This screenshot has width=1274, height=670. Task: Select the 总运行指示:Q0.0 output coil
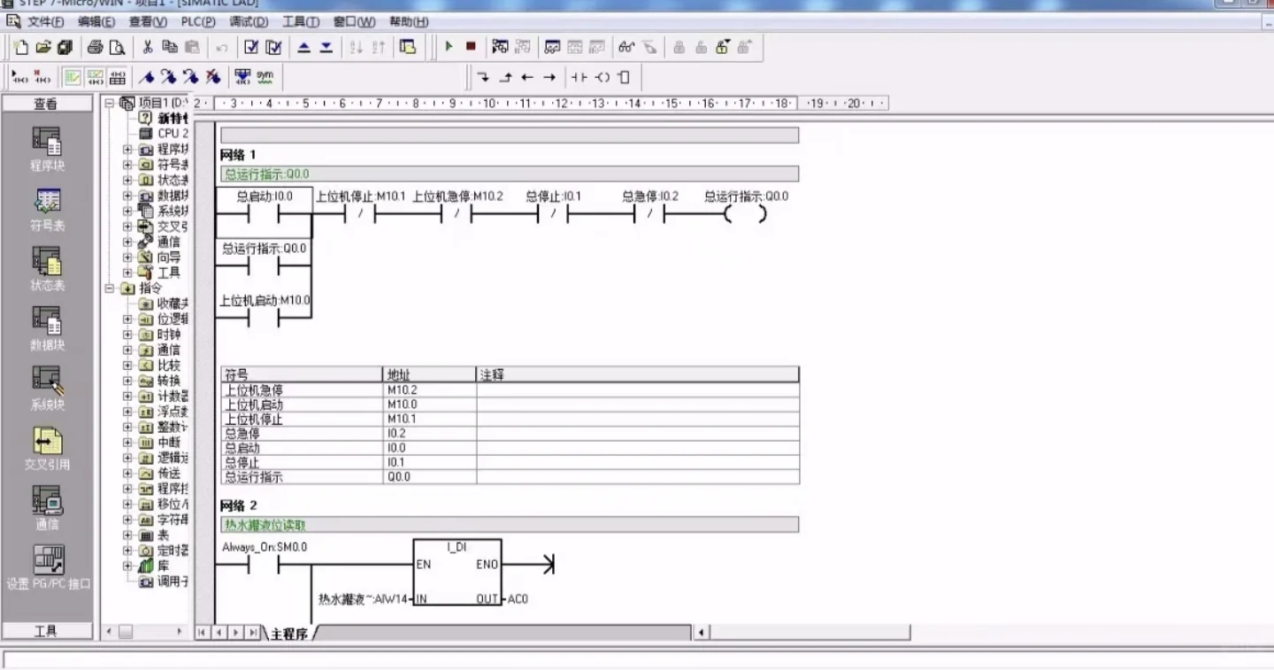tap(745, 212)
